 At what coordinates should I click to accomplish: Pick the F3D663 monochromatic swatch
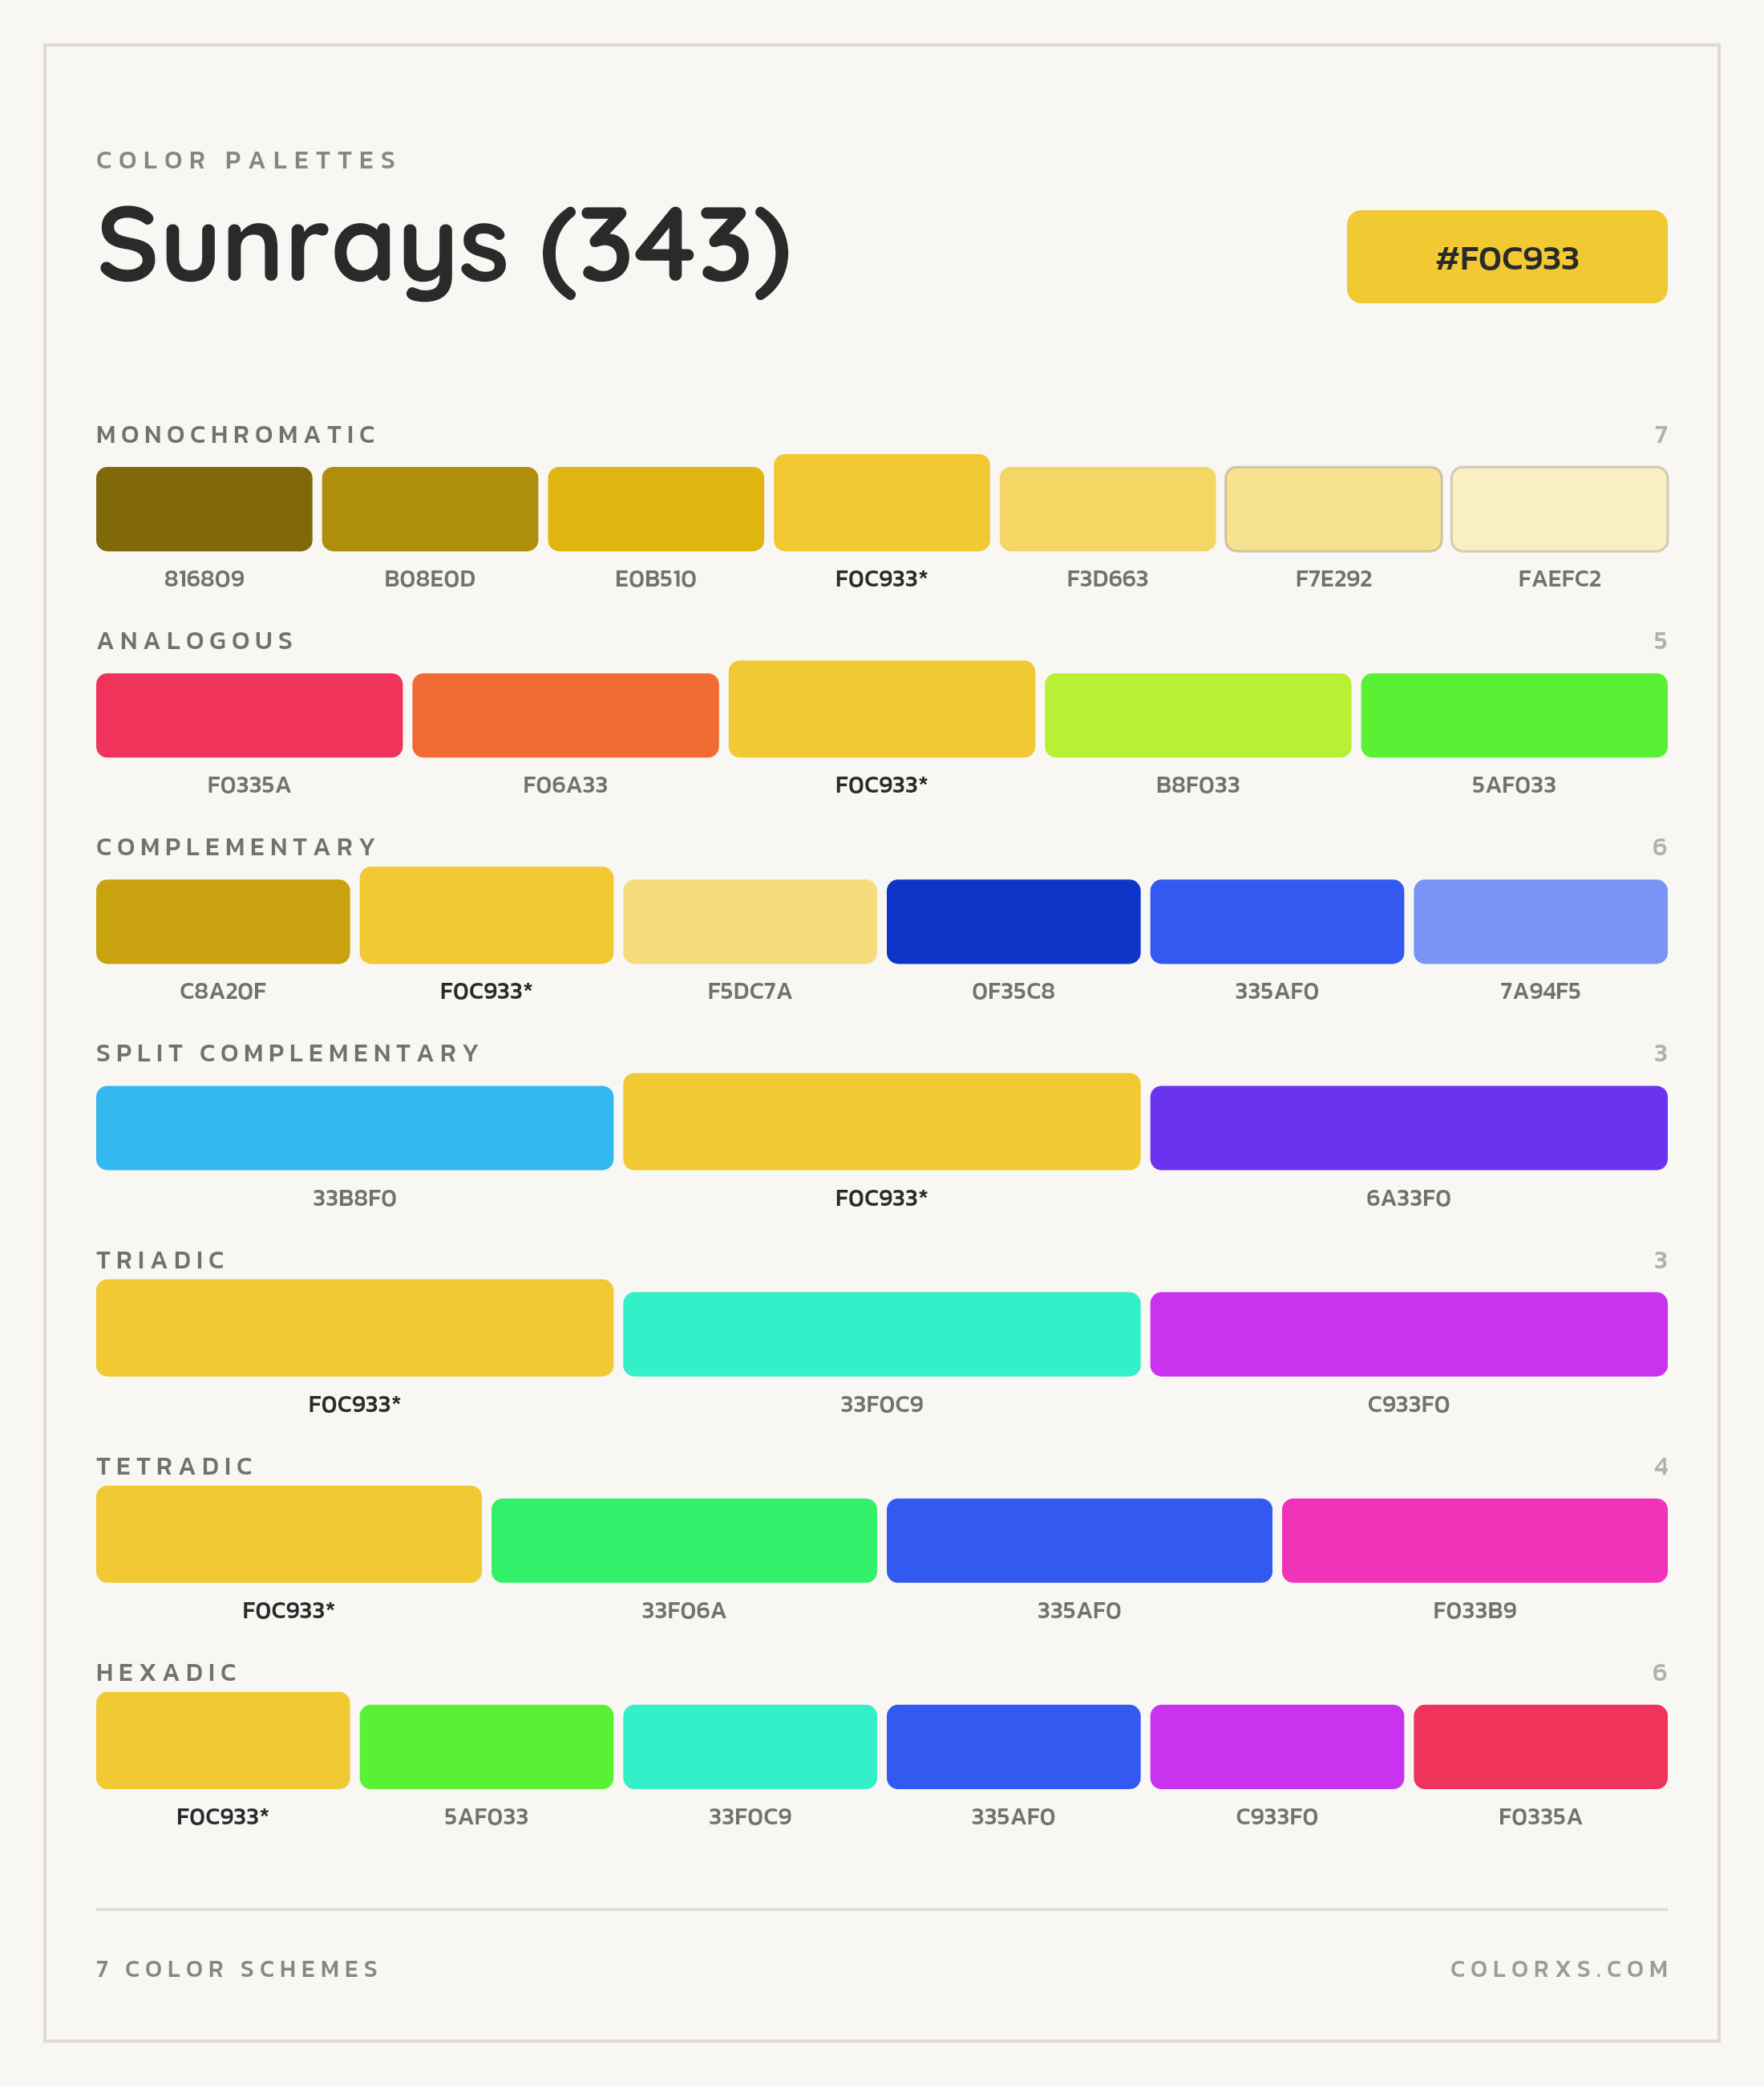point(1107,508)
